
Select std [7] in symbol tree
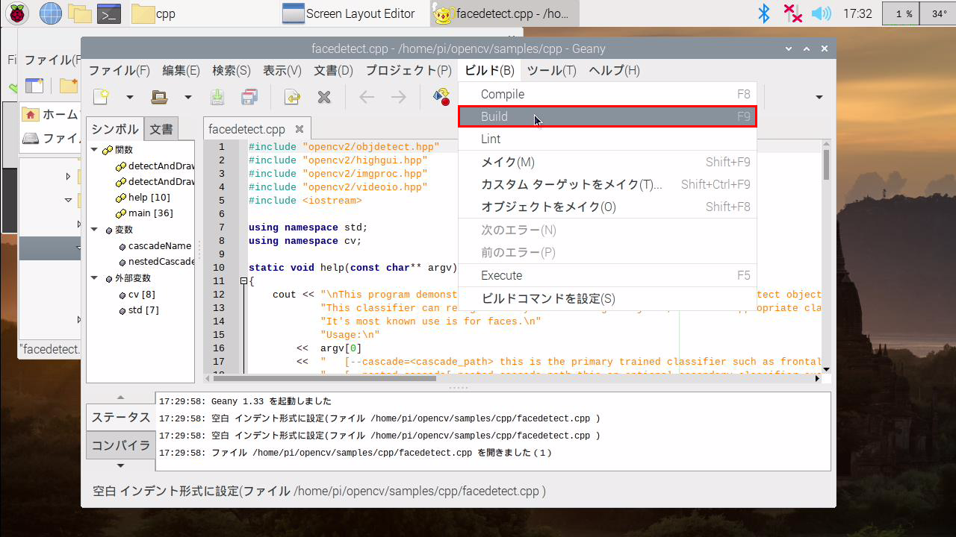[x=143, y=310]
